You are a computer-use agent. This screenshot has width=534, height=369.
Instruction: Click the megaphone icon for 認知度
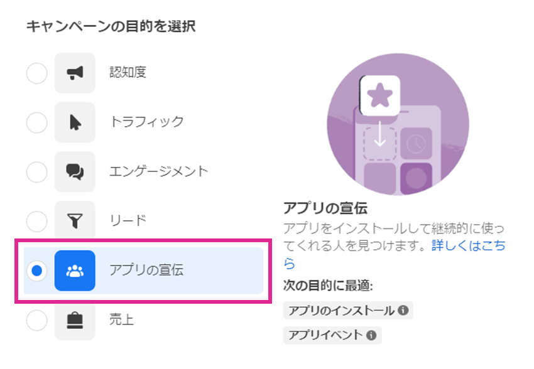(x=75, y=73)
